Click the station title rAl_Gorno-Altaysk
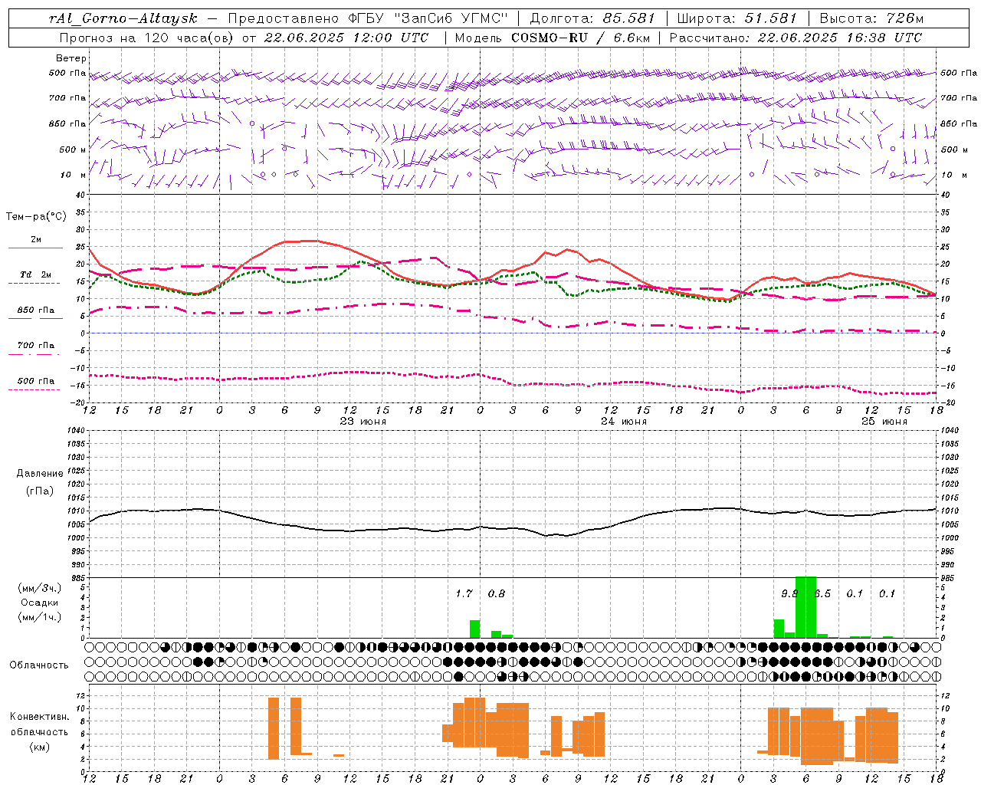This screenshot has height=785, width=981. click(x=124, y=18)
